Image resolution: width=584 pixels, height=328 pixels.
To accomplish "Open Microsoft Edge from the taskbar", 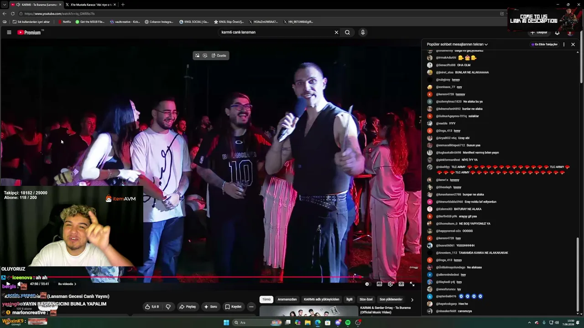I will pyautogui.click(x=318, y=323).
